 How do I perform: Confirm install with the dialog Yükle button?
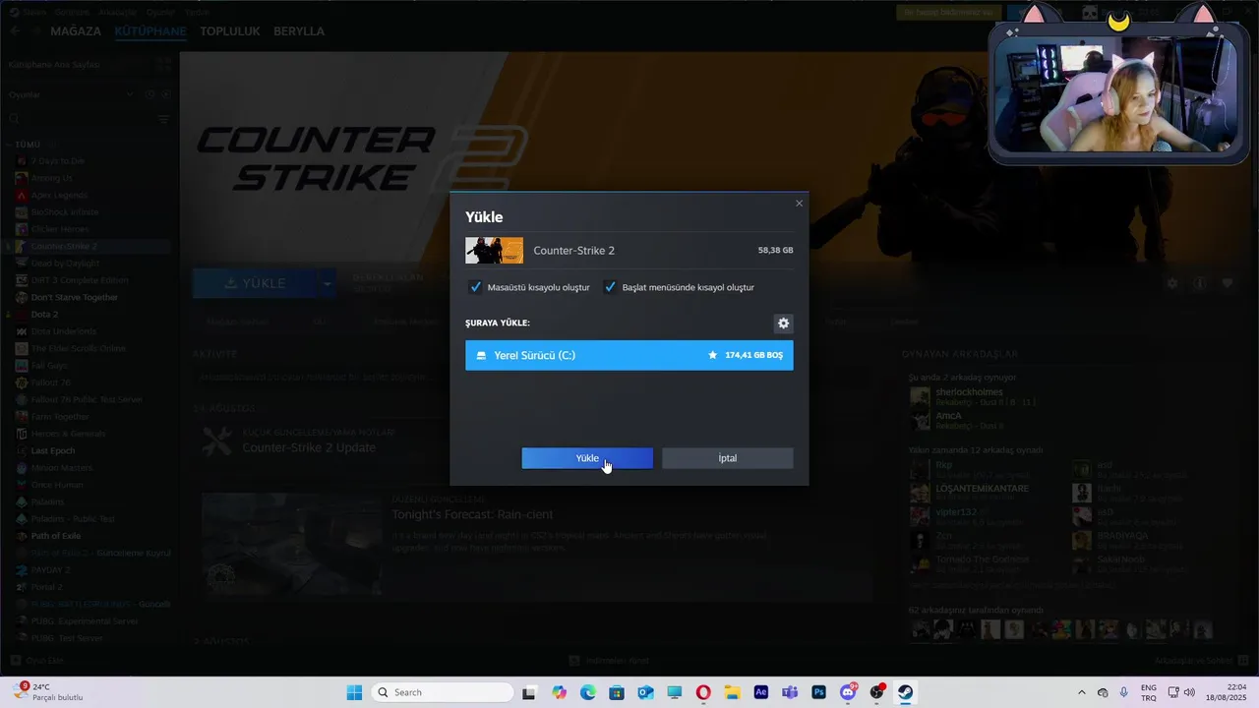click(x=587, y=458)
